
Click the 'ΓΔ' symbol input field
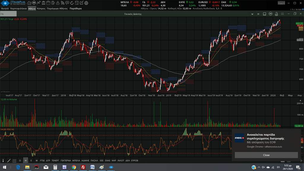pyautogui.click(x=9, y=14)
